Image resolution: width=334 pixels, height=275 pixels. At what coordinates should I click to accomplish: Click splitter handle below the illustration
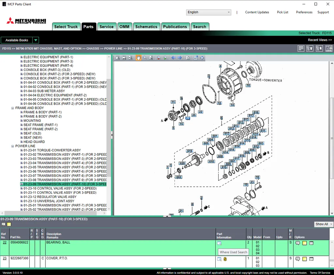(x=167, y=216)
